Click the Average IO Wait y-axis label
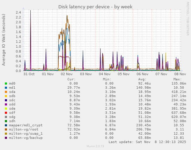191x150 pixels. (3, 40)
